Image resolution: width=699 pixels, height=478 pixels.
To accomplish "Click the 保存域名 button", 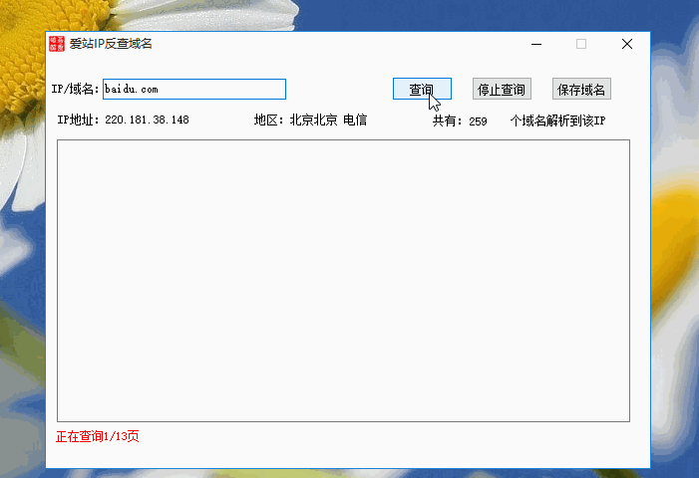I will pyautogui.click(x=581, y=89).
